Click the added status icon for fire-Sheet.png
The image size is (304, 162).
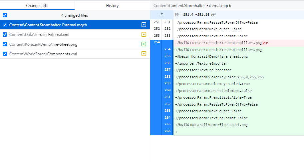pyautogui.click(x=144, y=44)
